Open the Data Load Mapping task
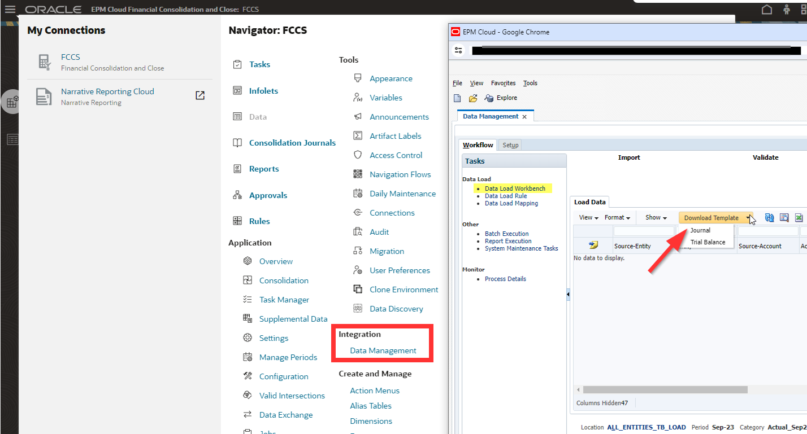Screen dimensions: 807x434 [x=511, y=203]
